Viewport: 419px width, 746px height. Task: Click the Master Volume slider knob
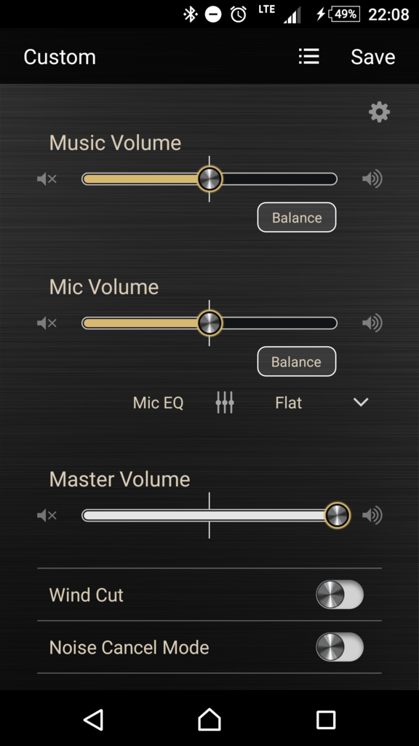(338, 515)
